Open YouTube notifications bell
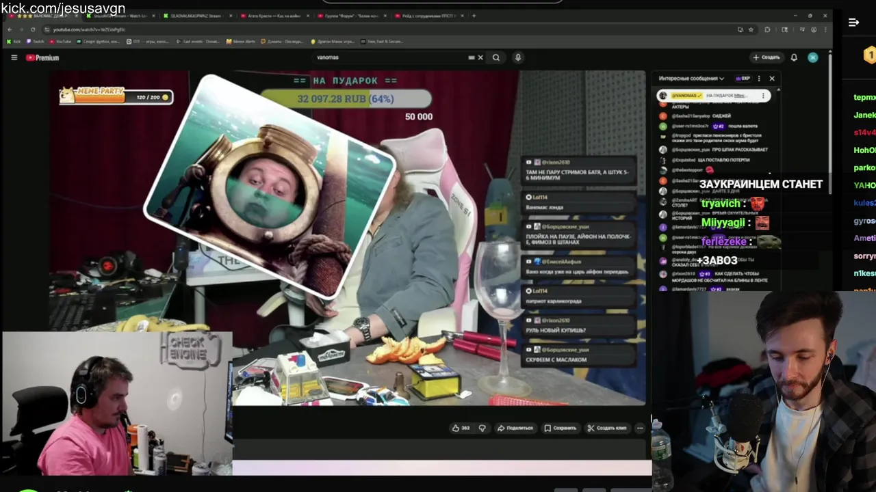The image size is (876, 492). click(x=794, y=57)
